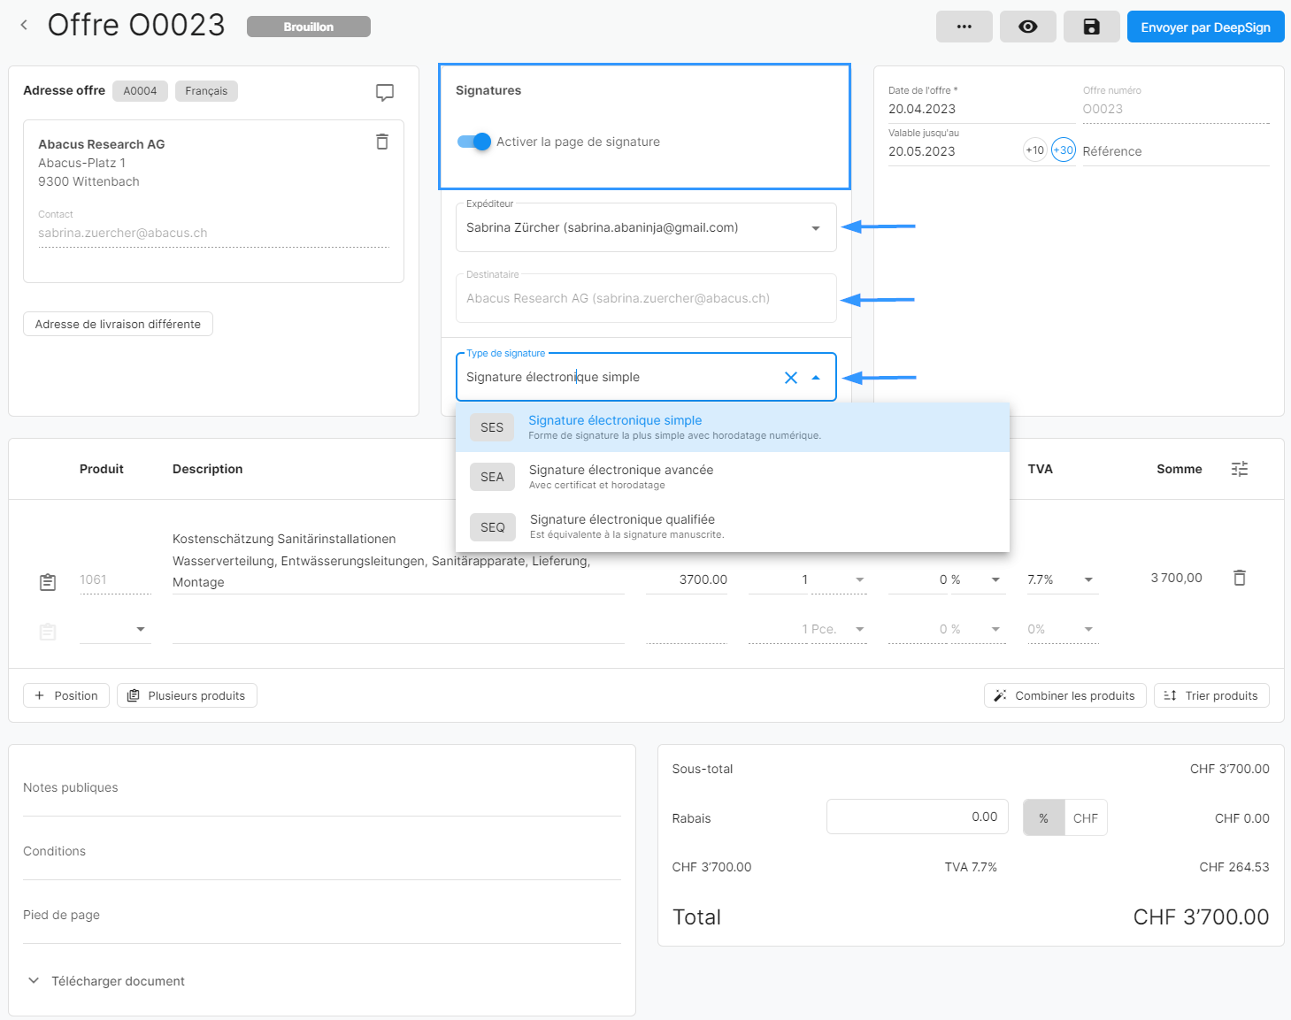Screen dimensions: 1291x1020
Task: Click the eye preview icon
Action: click(1027, 27)
